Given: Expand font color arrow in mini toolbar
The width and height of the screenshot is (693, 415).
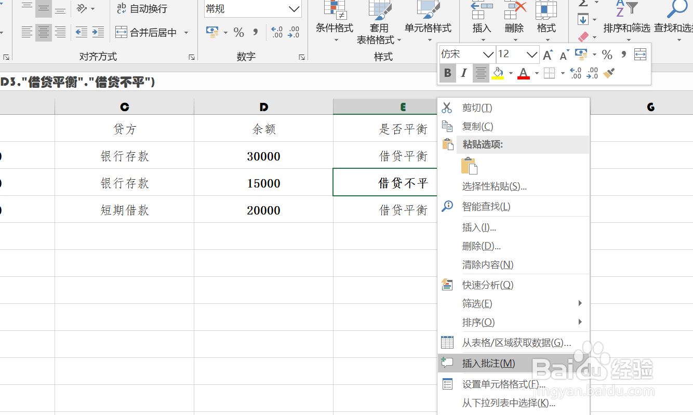Looking at the screenshot, I should coord(537,73).
